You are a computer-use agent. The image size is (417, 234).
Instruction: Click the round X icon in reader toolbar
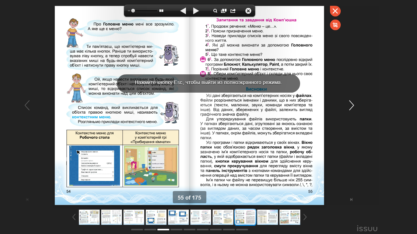tap(248, 11)
